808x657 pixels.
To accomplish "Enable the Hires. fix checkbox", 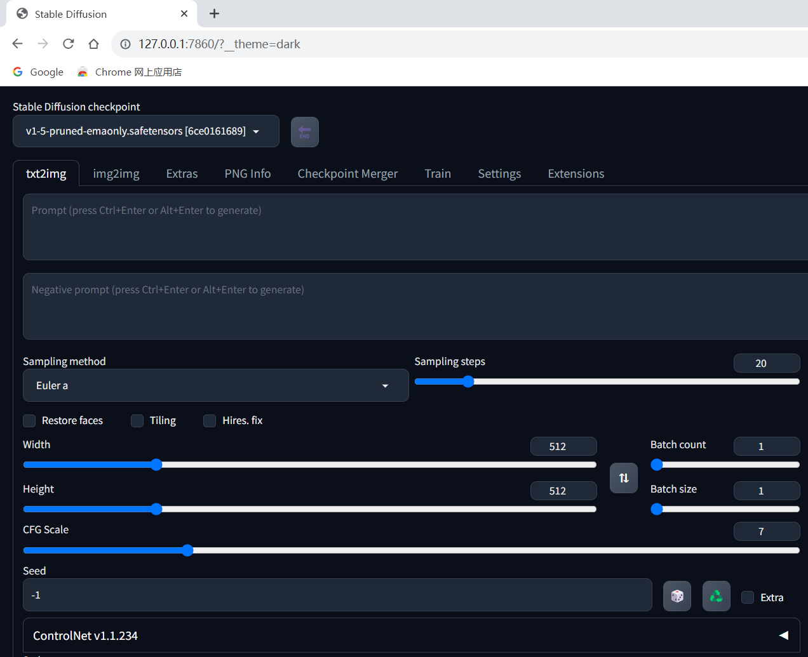I will point(210,421).
